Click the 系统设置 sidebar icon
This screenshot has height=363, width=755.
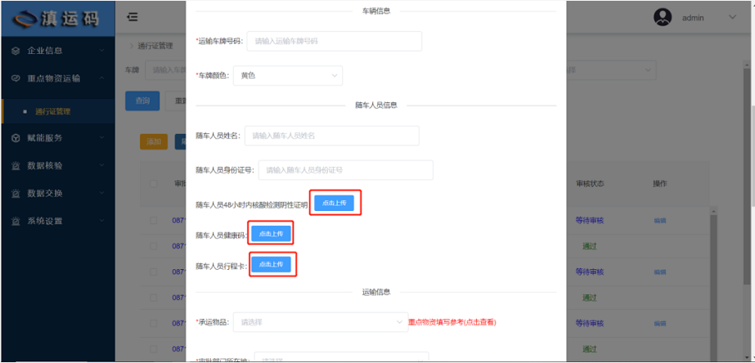point(16,222)
